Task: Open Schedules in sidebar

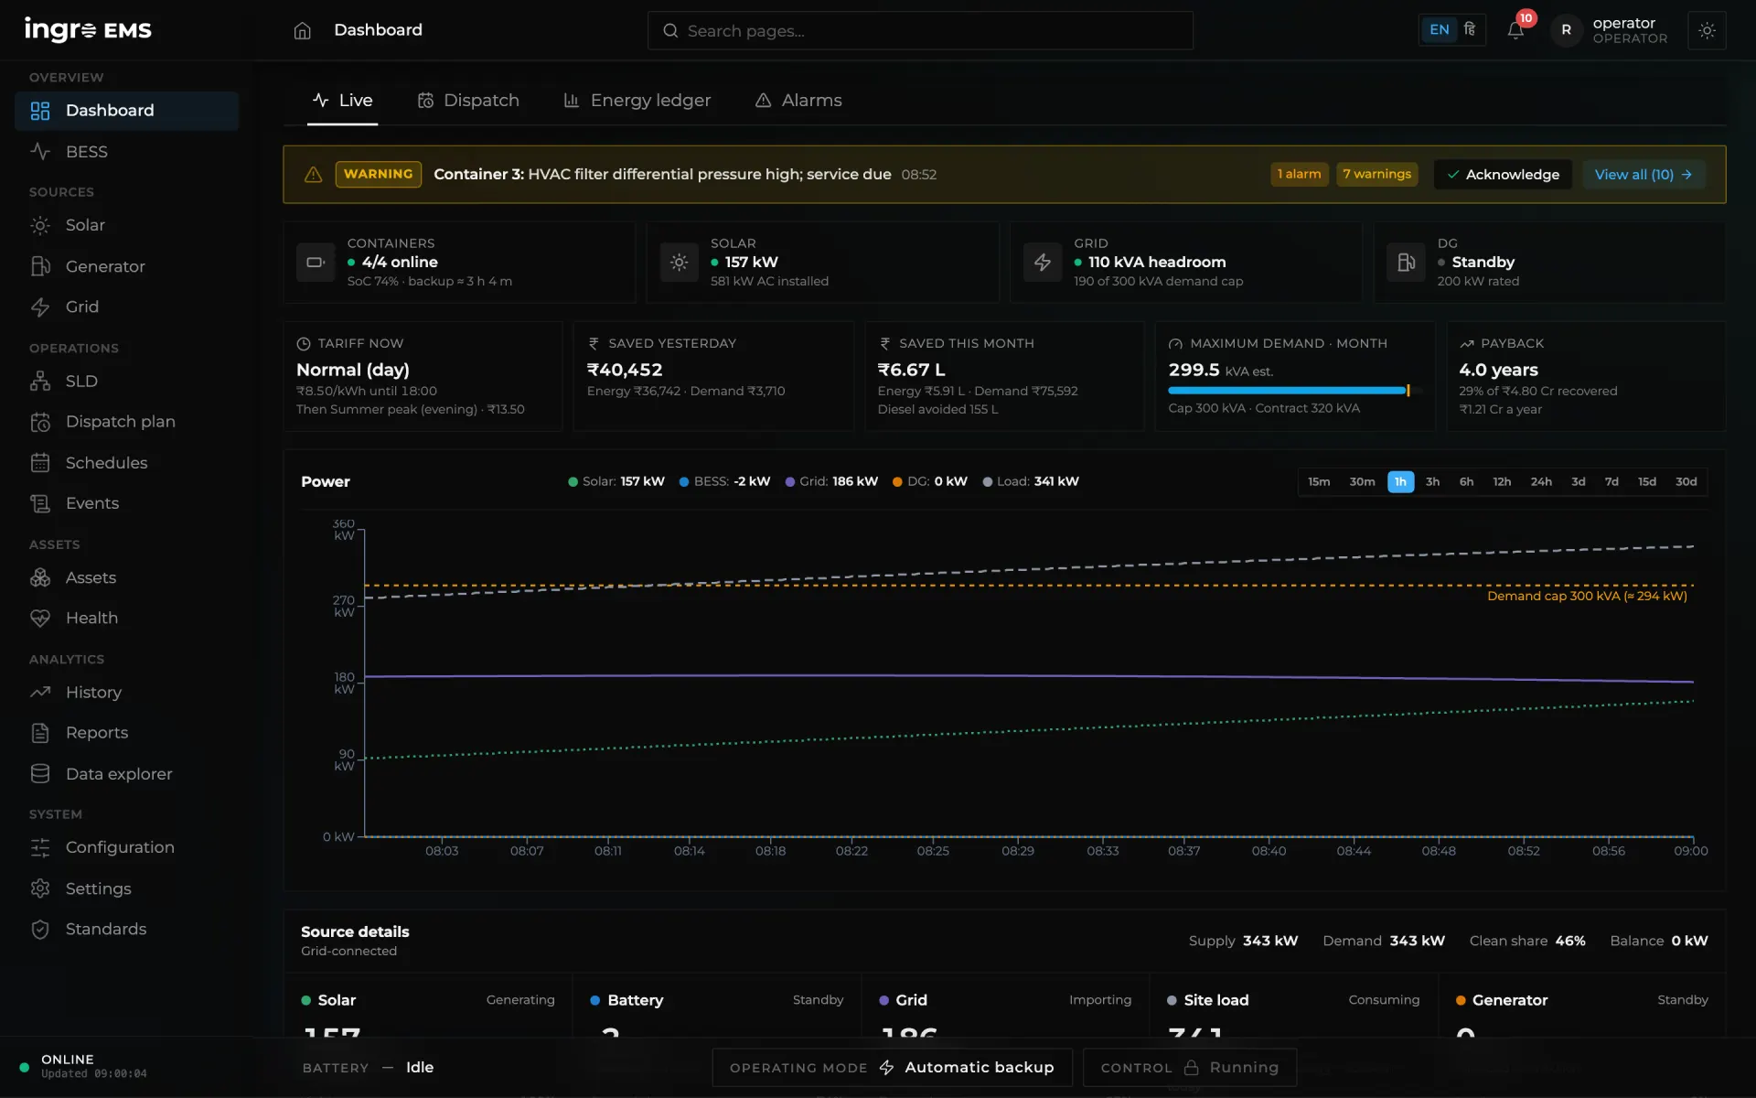Action: pos(126,463)
